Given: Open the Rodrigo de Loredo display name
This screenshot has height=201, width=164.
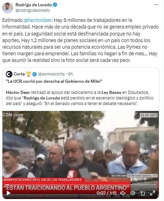Looking at the screenshot, I should point(34,5).
